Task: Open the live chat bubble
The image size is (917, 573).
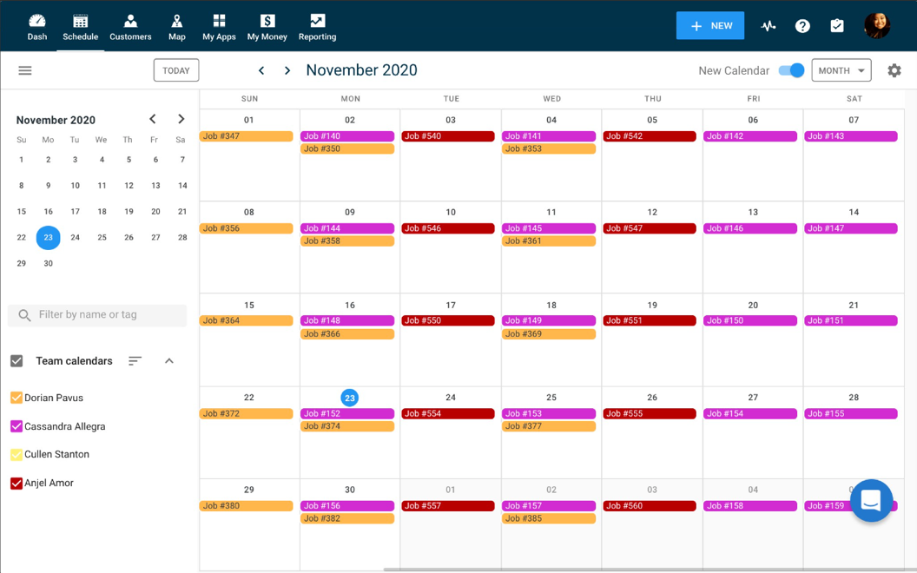Action: tap(871, 501)
